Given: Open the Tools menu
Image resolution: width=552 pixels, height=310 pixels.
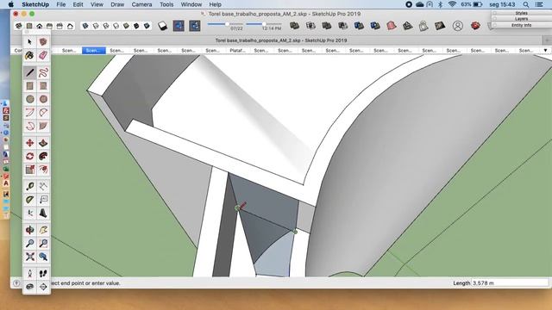Looking at the screenshot, I should coord(166,4).
